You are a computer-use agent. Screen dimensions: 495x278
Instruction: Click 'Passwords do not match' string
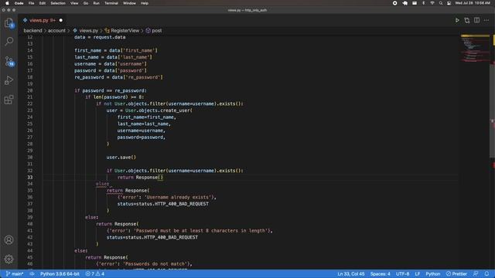click(155, 264)
